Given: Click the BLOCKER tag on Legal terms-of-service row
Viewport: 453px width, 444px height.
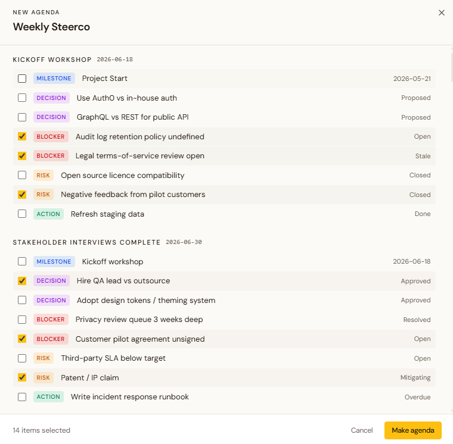Looking at the screenshot, I should [51, 156].
